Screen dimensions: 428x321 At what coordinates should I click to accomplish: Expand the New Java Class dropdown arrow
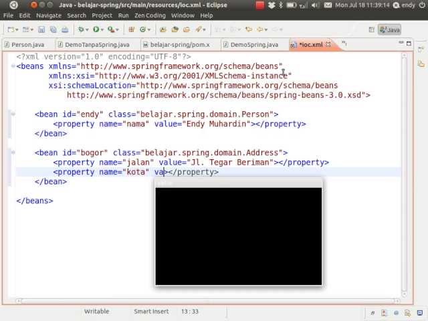click(x=148, y=29)
